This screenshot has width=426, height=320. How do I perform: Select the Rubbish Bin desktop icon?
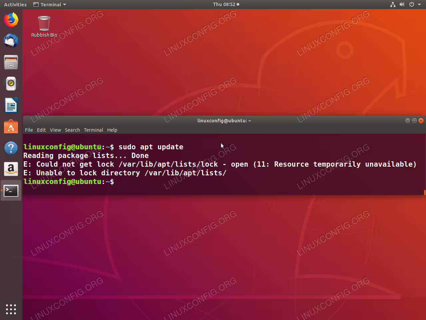point(44,27)
